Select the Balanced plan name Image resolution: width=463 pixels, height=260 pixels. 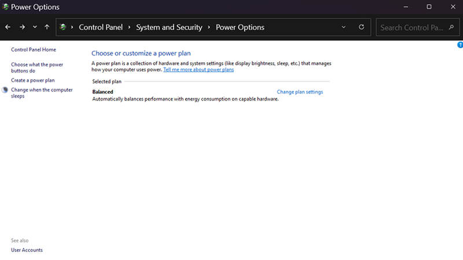102,92
